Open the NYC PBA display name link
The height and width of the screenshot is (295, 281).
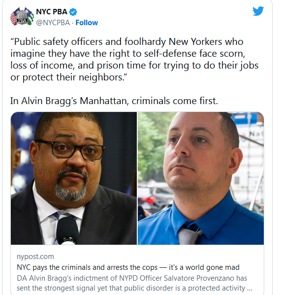pyautogui.click(x=52, y=12)
